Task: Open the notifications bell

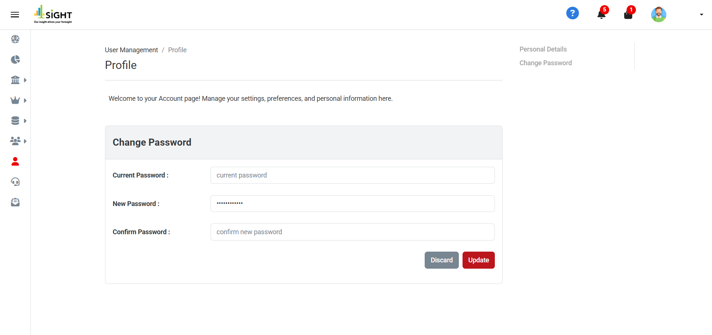Action: 601,14
